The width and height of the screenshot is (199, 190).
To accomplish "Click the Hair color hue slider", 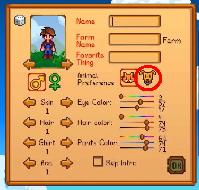I will coord(137,116).
